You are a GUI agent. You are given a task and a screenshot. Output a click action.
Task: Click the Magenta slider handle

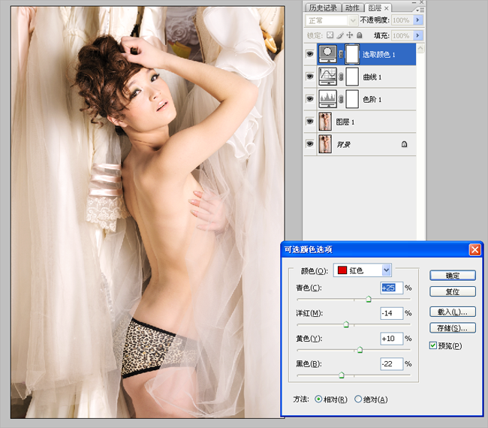coord(346,324)
